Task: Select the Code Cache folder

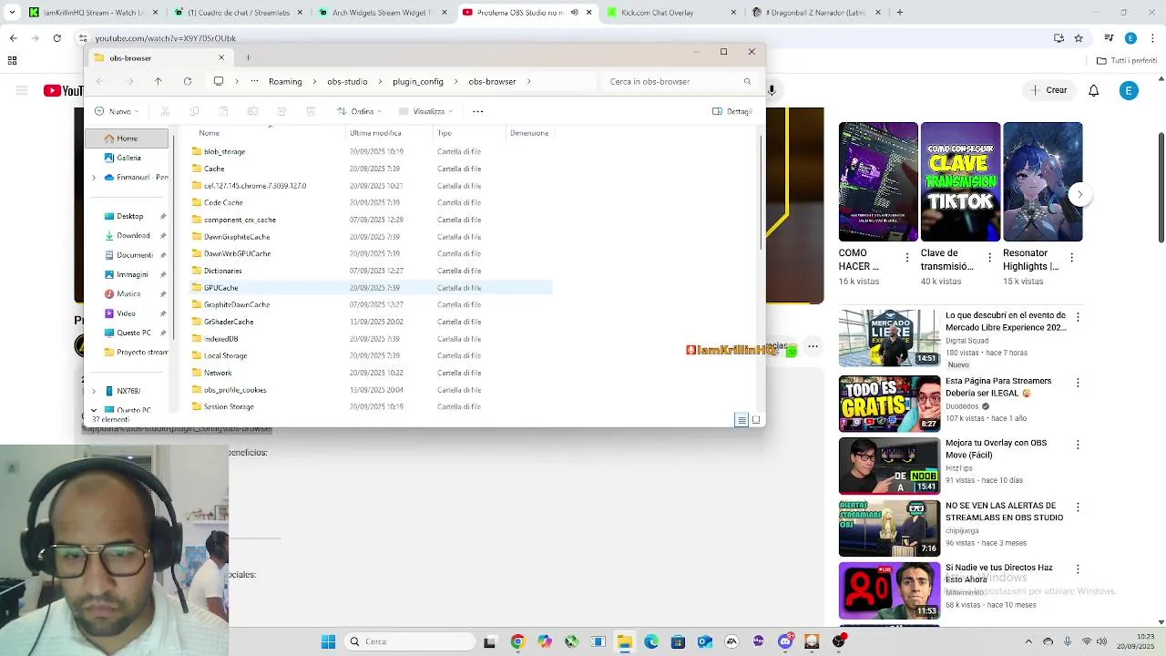Action: pyautogui.click(x=223, y=202)
